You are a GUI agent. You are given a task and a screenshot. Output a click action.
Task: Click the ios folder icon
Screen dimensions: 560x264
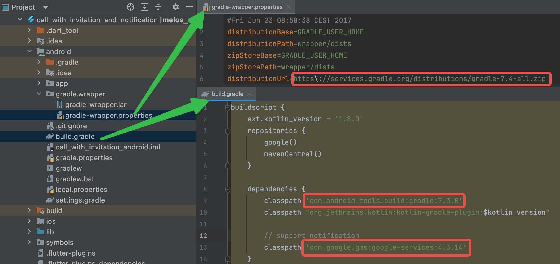pyautogui.click(x=40, y=221)
